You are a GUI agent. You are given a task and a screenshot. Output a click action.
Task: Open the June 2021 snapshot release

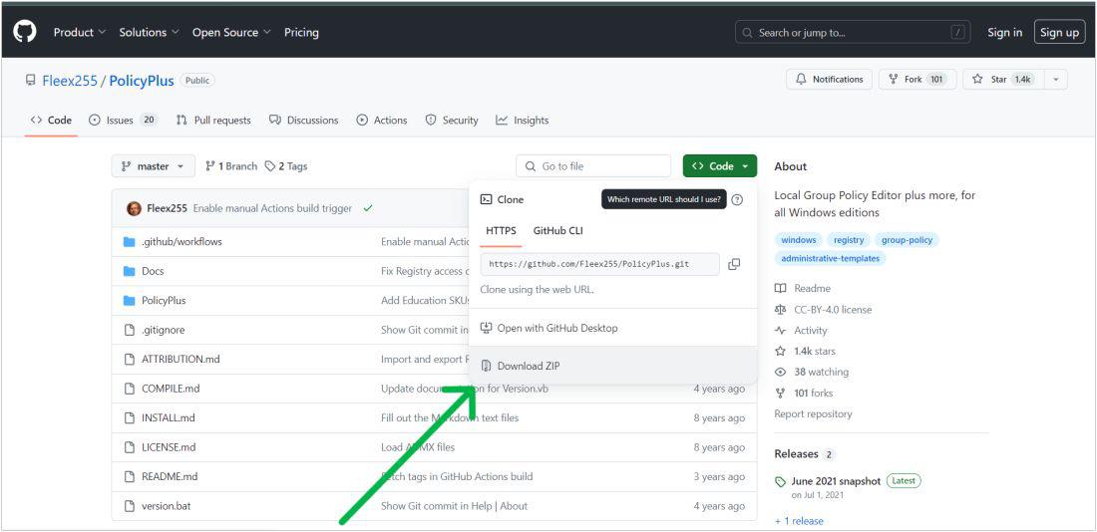click(836, 481)
